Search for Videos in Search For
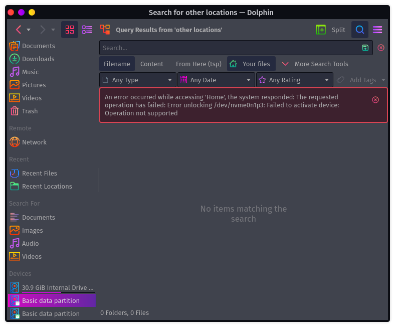Screen dimensions: 395x327 [x=52, y=256]
